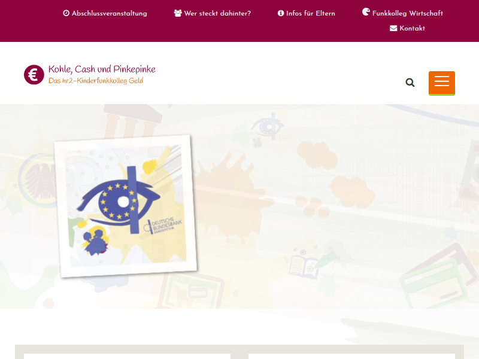The width and height of the screenshot is (479, 359).
Task: Open the Bundesbank eye polaroid picture
Action: (x=126, y=206)
